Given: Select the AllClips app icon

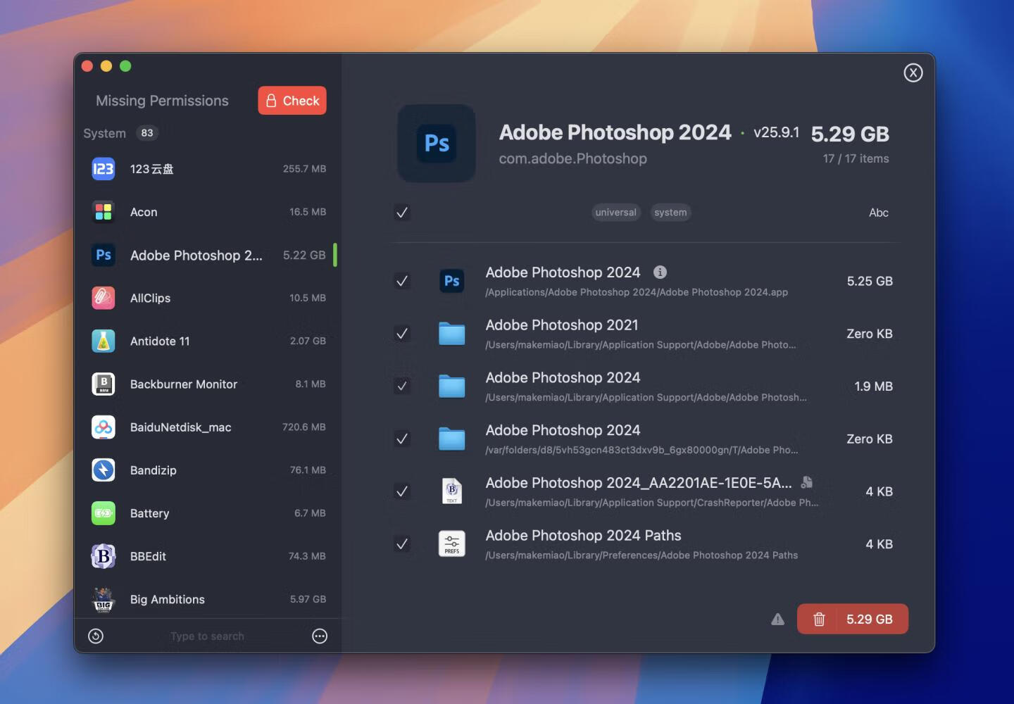Looking at the screenshot, I should coord(104,298).
